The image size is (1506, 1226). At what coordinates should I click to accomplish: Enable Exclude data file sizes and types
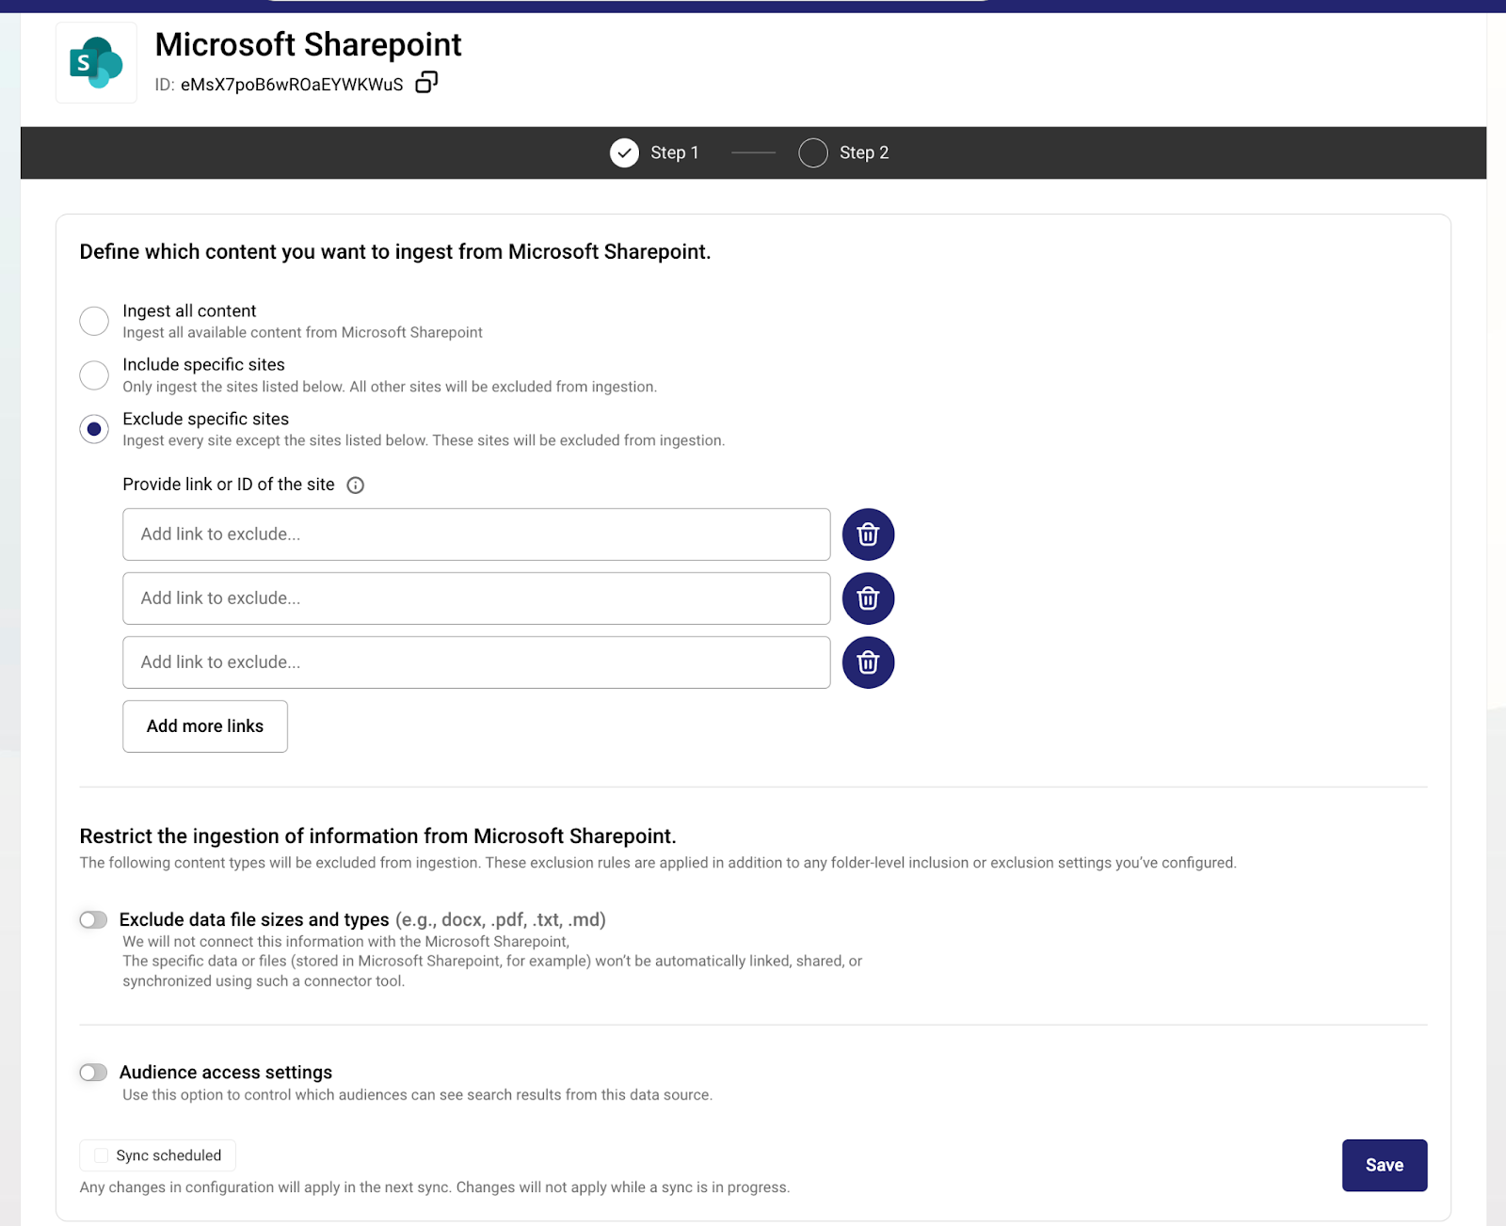pos(93,920)
